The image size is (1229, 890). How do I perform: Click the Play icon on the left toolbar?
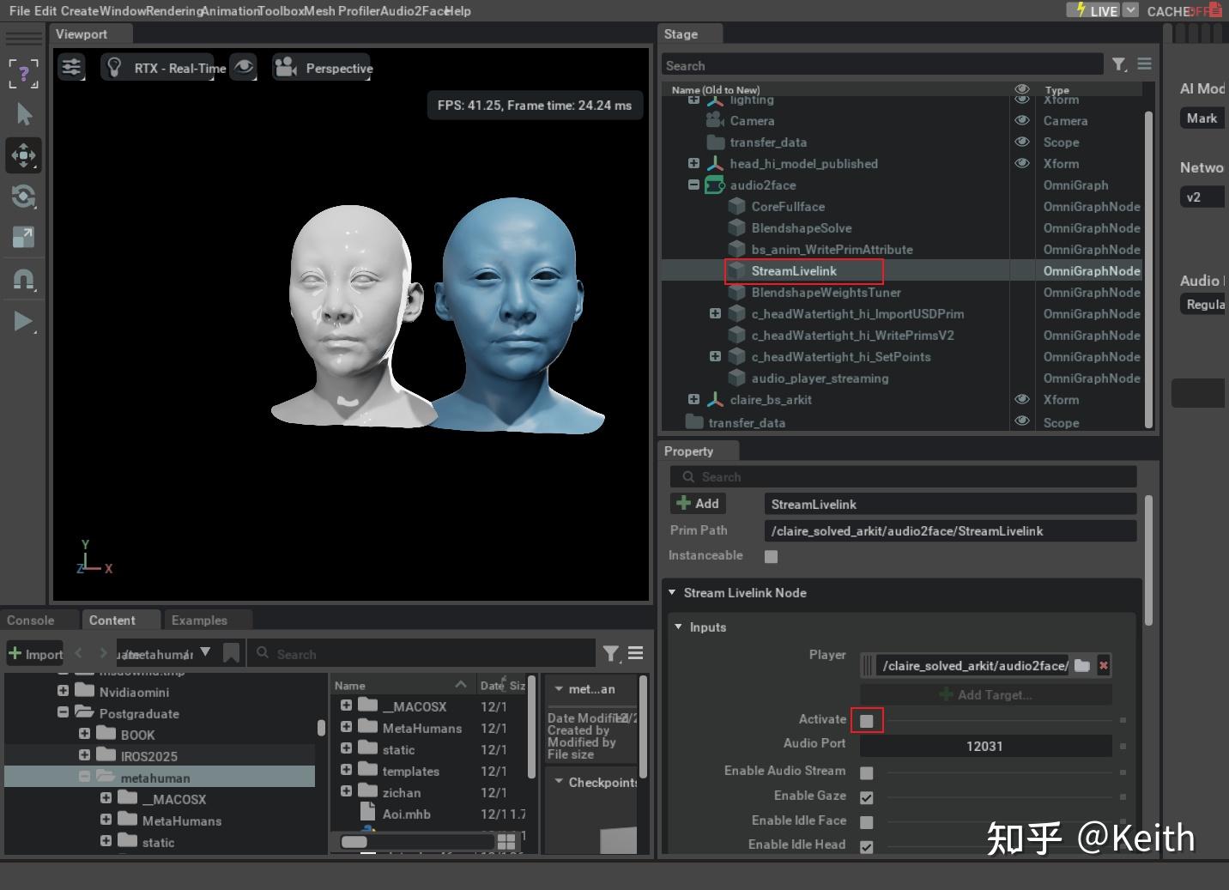(23, 321)
